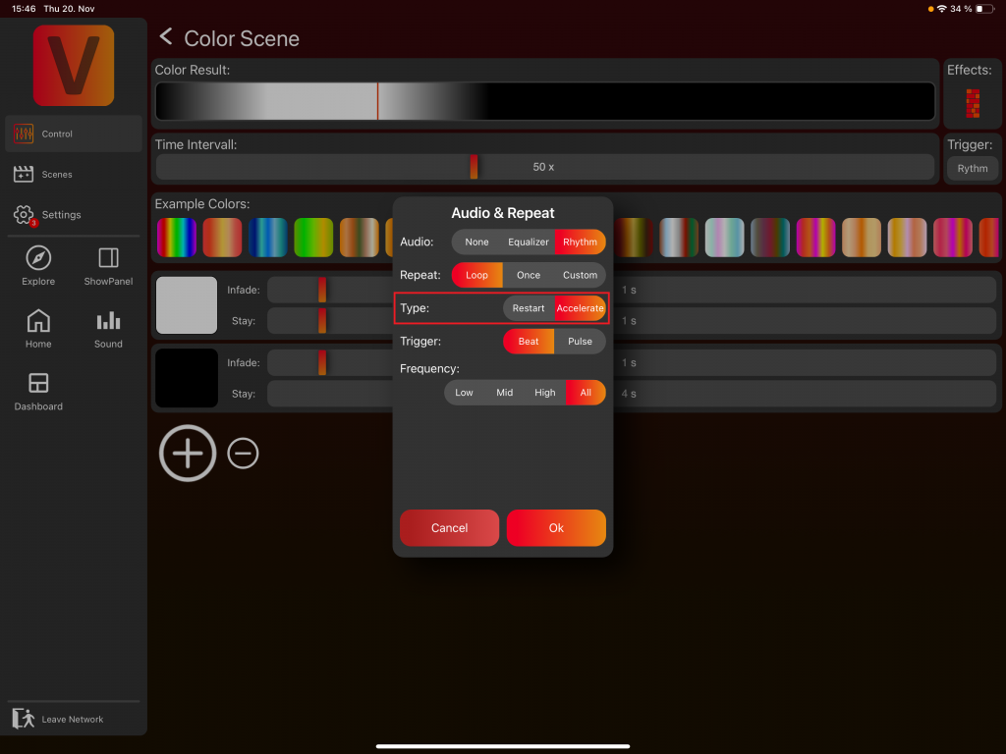The image size is (1006, 754).
Task: Tap the back arrow beside Color Scene
Action: tap(166, 37)
